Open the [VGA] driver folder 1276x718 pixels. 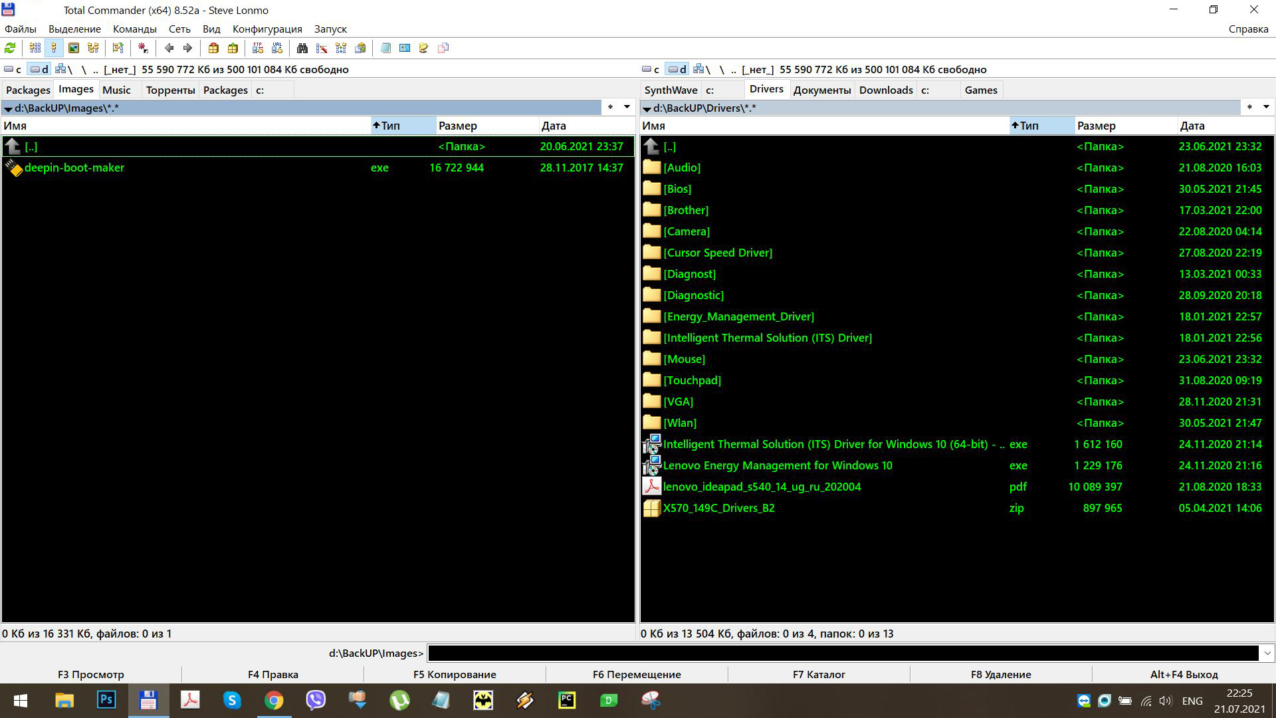pos(679,402)
